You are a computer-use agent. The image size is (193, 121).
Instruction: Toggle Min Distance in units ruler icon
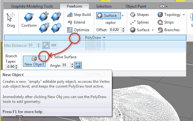[54, 45]
